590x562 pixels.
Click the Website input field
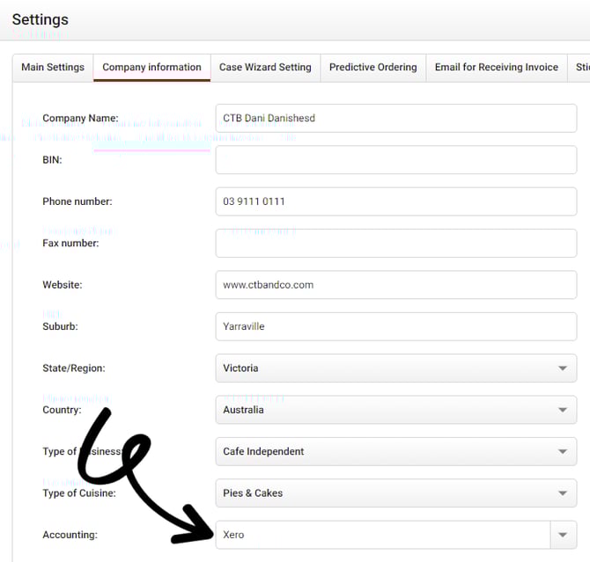pos(396,285)
